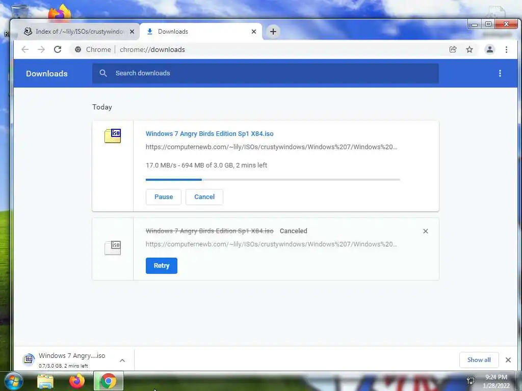Close the Downloads tab
Screen dimensions: 522x391
point(254,32)
